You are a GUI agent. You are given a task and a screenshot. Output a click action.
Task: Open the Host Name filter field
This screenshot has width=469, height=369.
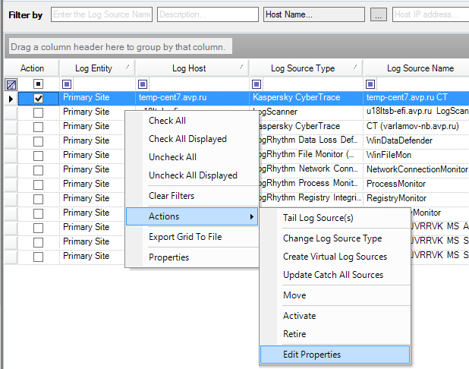tap(313, 14)
